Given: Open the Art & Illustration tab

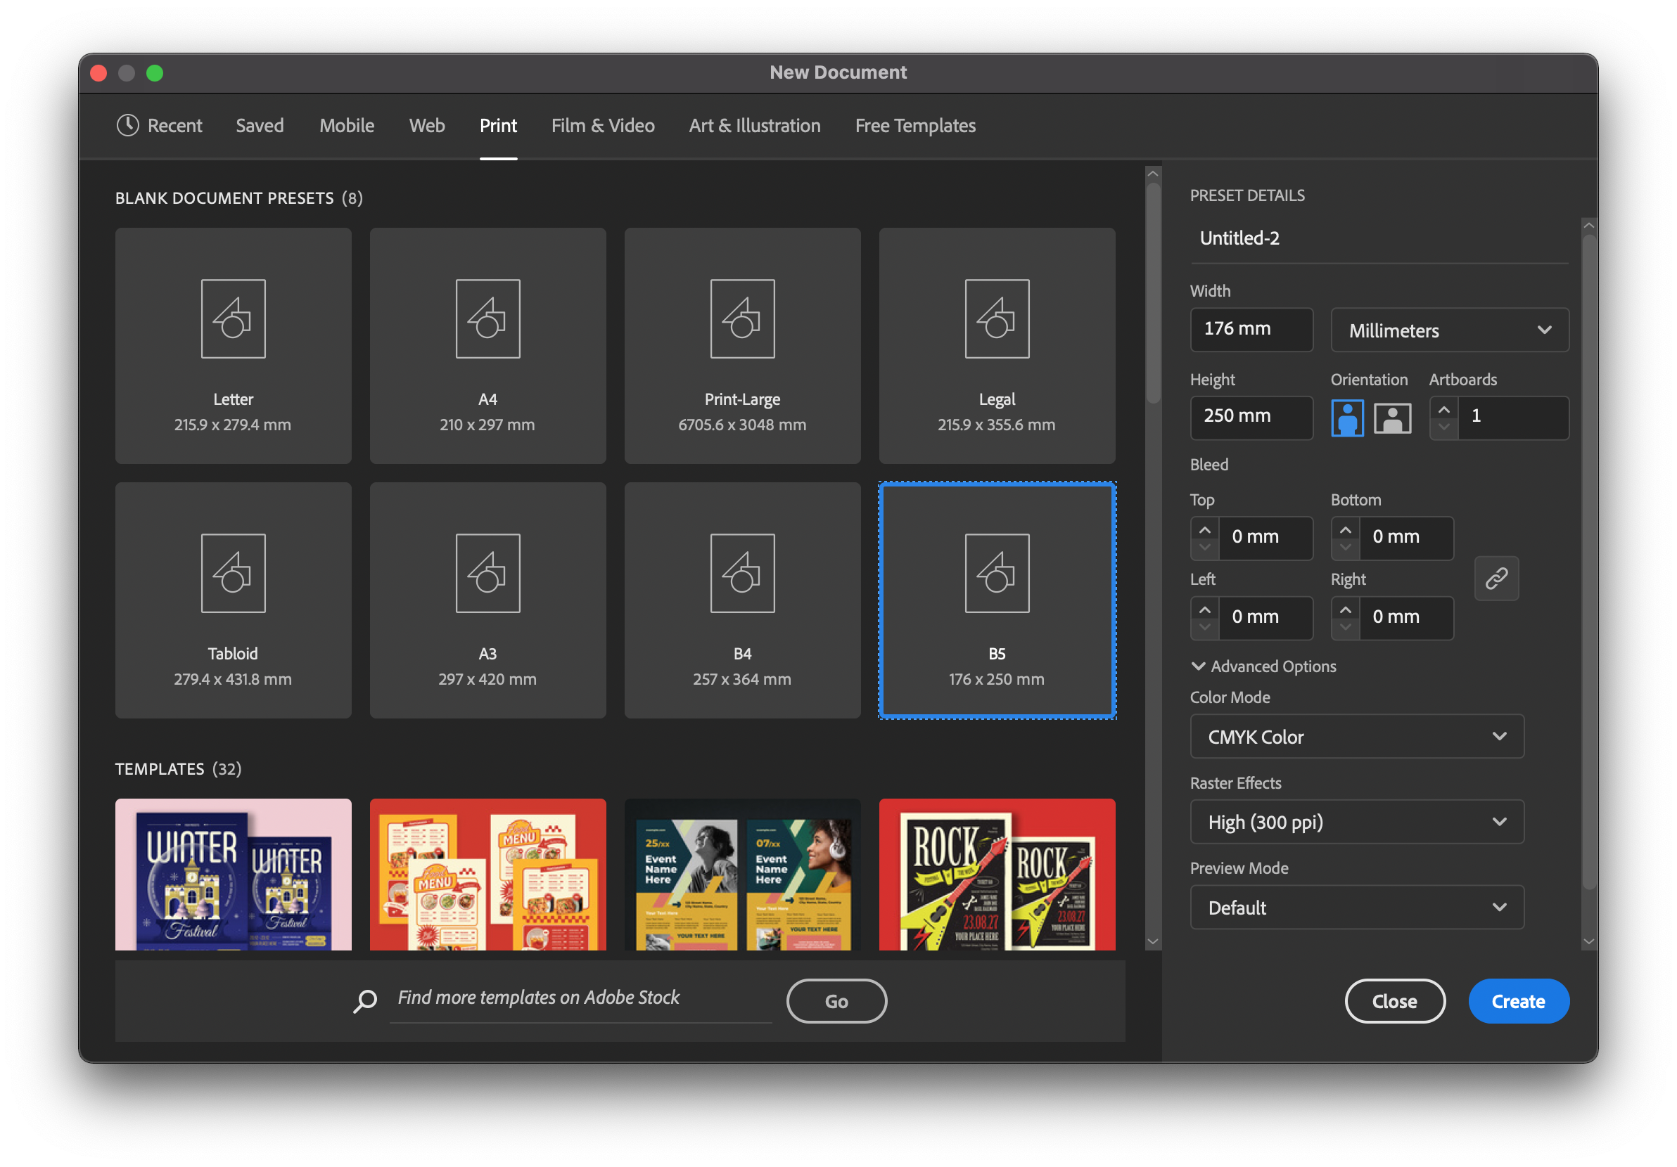Looking at the screenshot, I should click(755, 126).
